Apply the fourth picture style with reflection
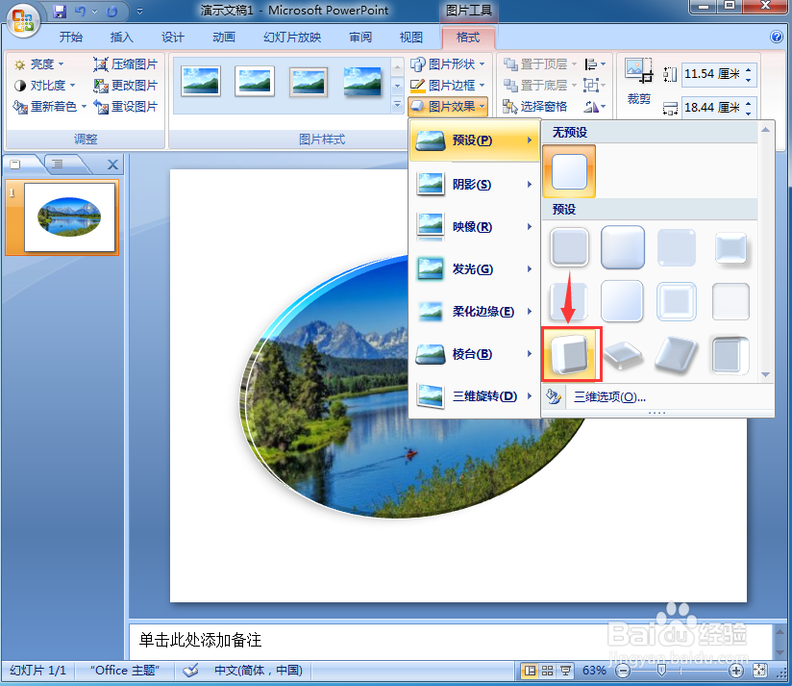Image resolution: width=792 pixels, height=686 pixels. click(x=362, y=82)
